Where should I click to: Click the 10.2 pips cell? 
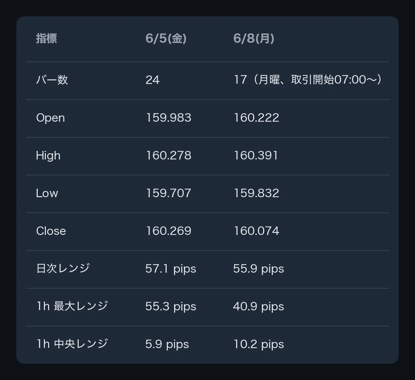pos(259,344)
